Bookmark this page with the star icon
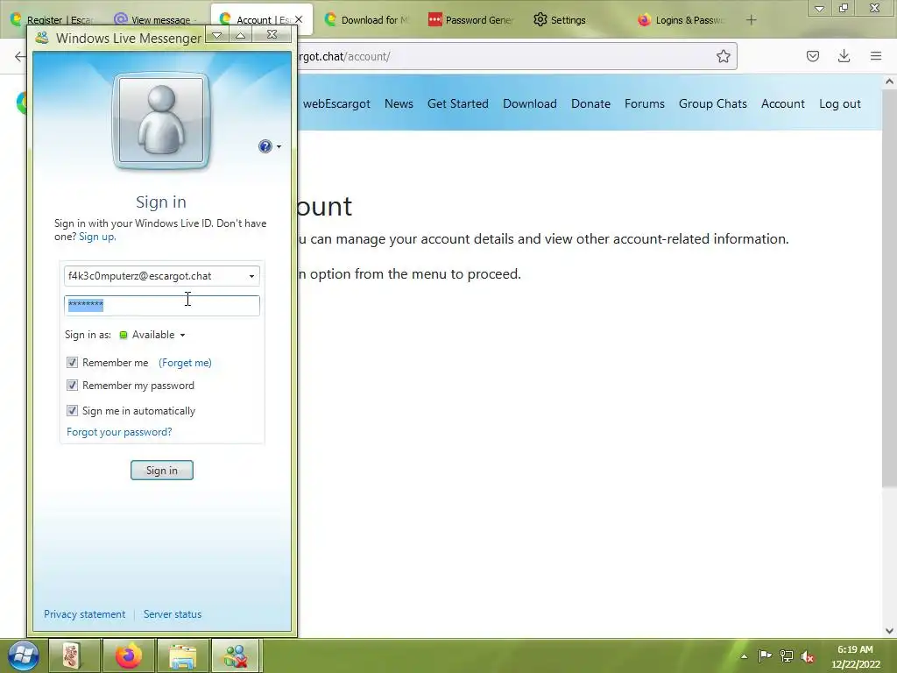 pos(723,56)
